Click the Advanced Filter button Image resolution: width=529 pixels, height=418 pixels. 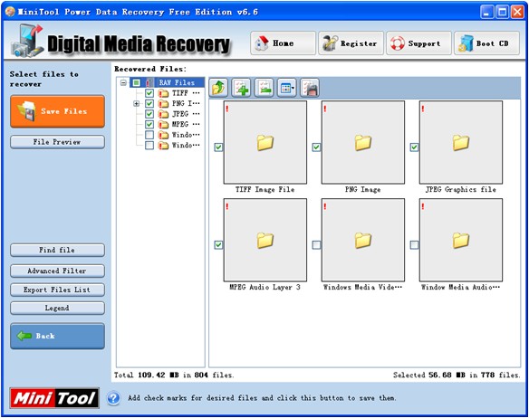57,271
